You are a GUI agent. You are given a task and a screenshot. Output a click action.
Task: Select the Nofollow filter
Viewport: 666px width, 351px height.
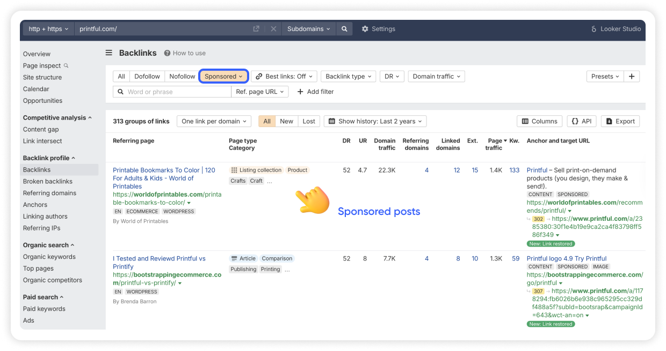point(182,77)
